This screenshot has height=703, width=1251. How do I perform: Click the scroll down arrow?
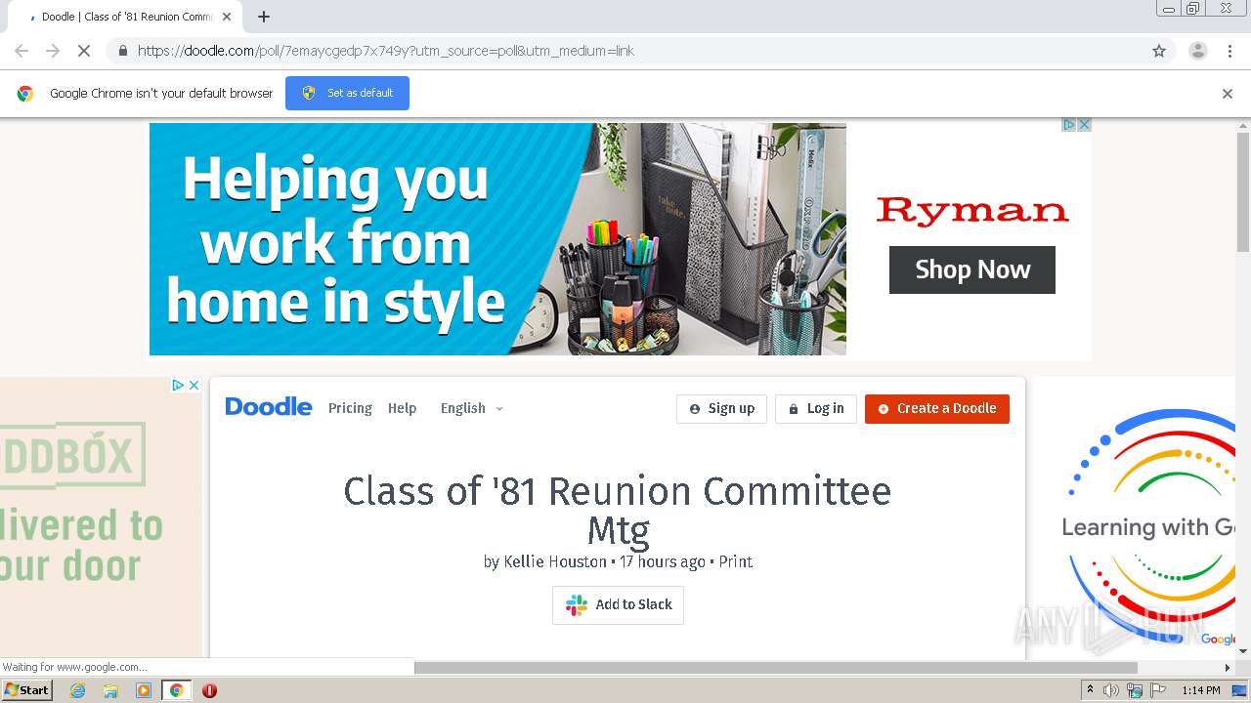1243,650
